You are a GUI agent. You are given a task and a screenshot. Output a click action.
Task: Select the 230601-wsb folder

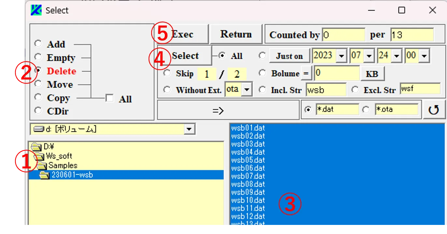click(126, 175)
